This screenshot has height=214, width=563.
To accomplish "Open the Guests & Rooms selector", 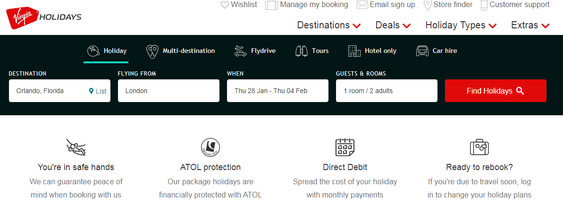I will (387, 91).
